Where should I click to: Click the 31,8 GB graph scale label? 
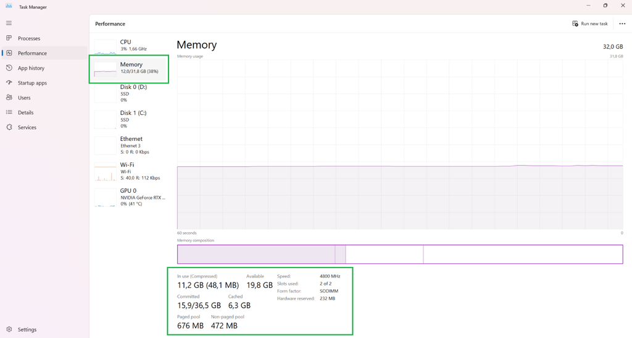pos(617,56)
